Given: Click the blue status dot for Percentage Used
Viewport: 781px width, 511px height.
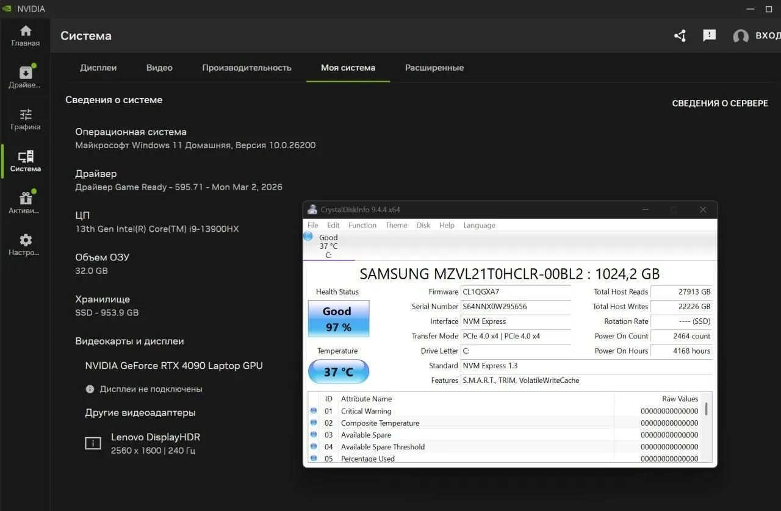Looking at the screenshot, I should pos(314,458).
